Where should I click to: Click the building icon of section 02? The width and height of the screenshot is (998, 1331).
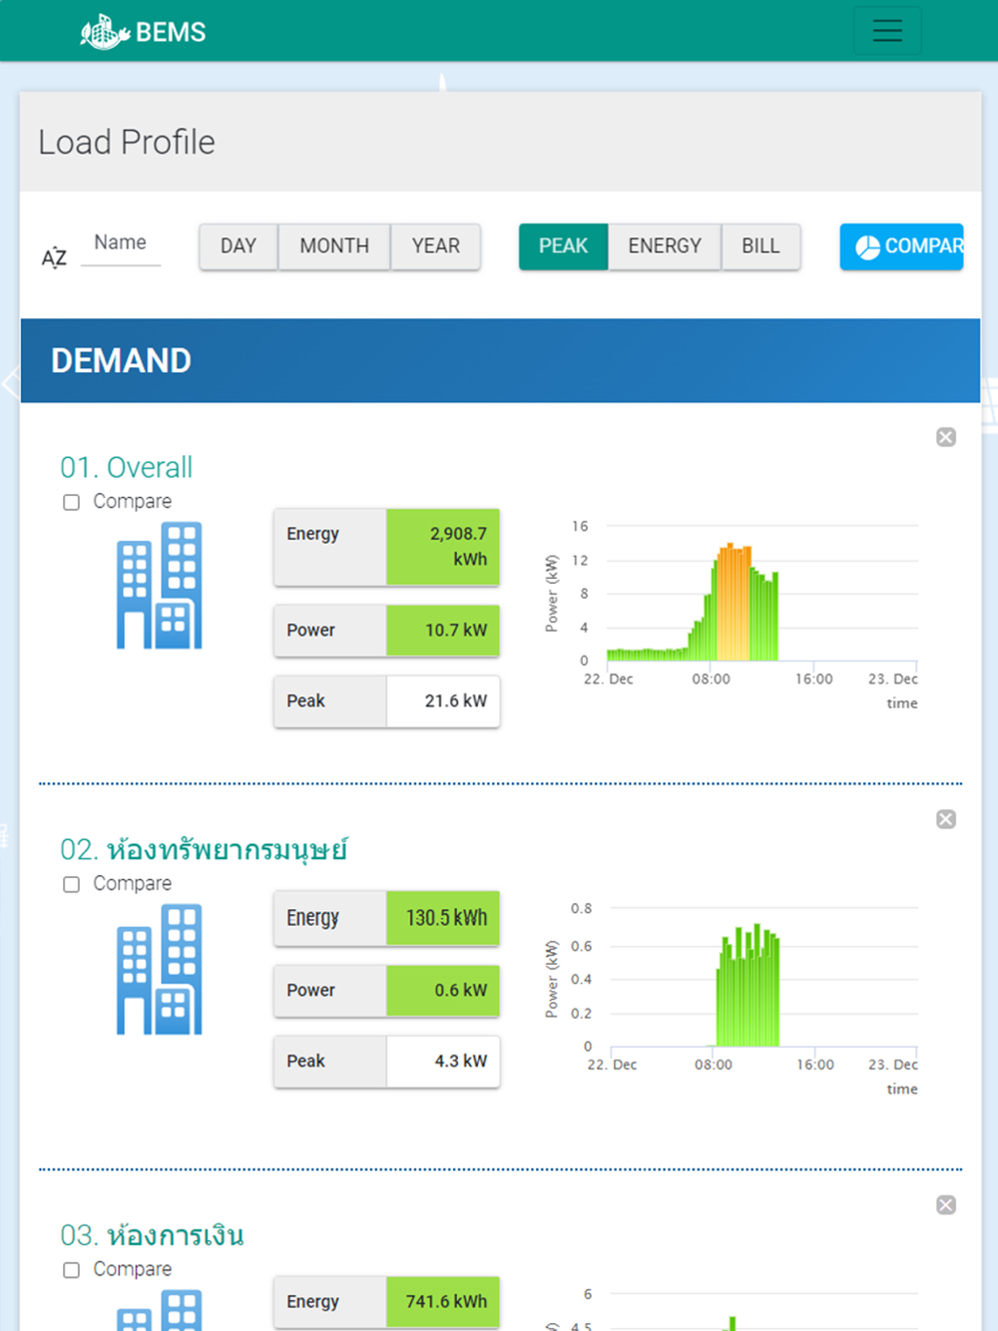(x=160, y=969)
